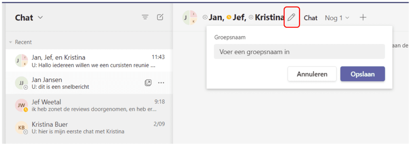Screen dimensions: 413x147
Task: Click the Opslaan button
Action: coord(363,74)
